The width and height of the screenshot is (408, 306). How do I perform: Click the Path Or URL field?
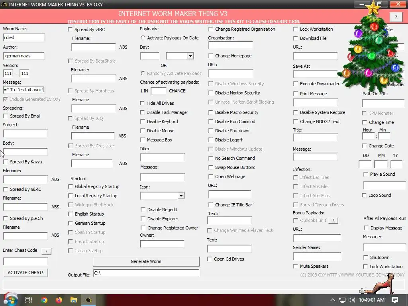[383, 103]
